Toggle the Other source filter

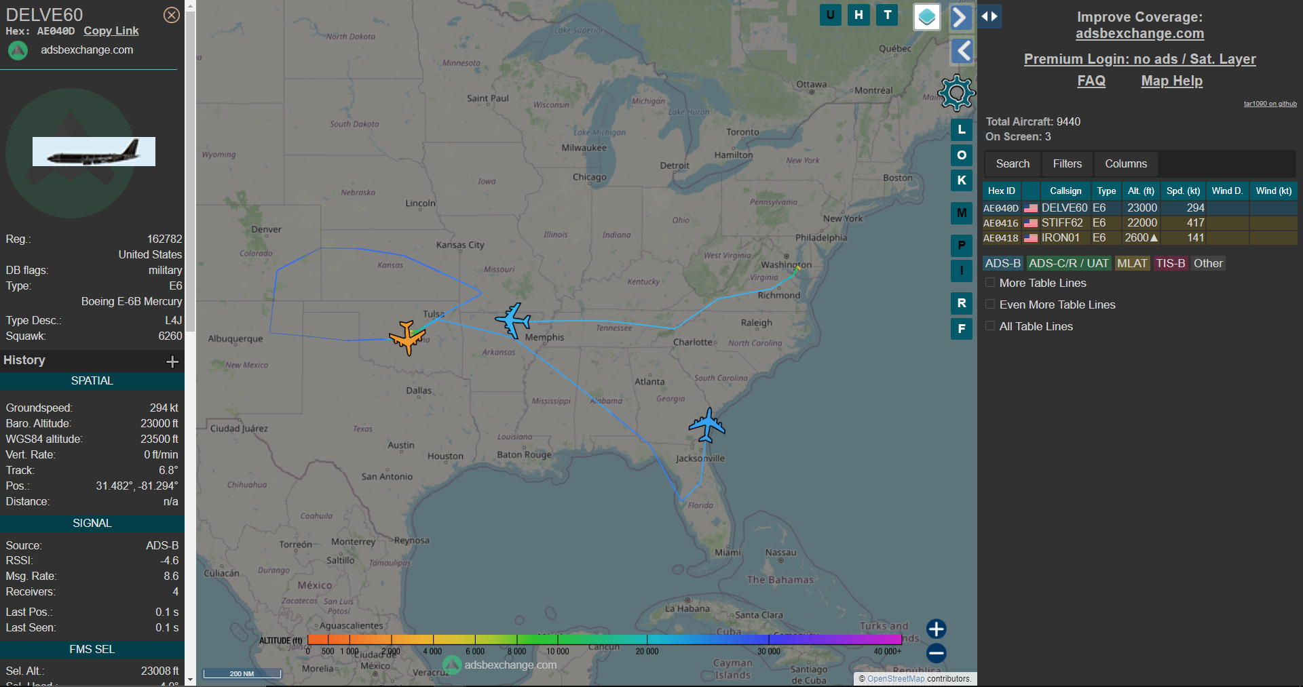(x=1208, y=263)
